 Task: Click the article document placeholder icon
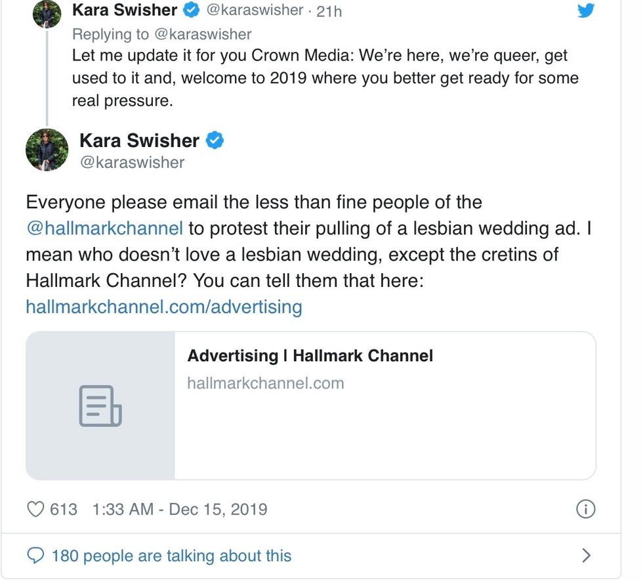(100, 405)
